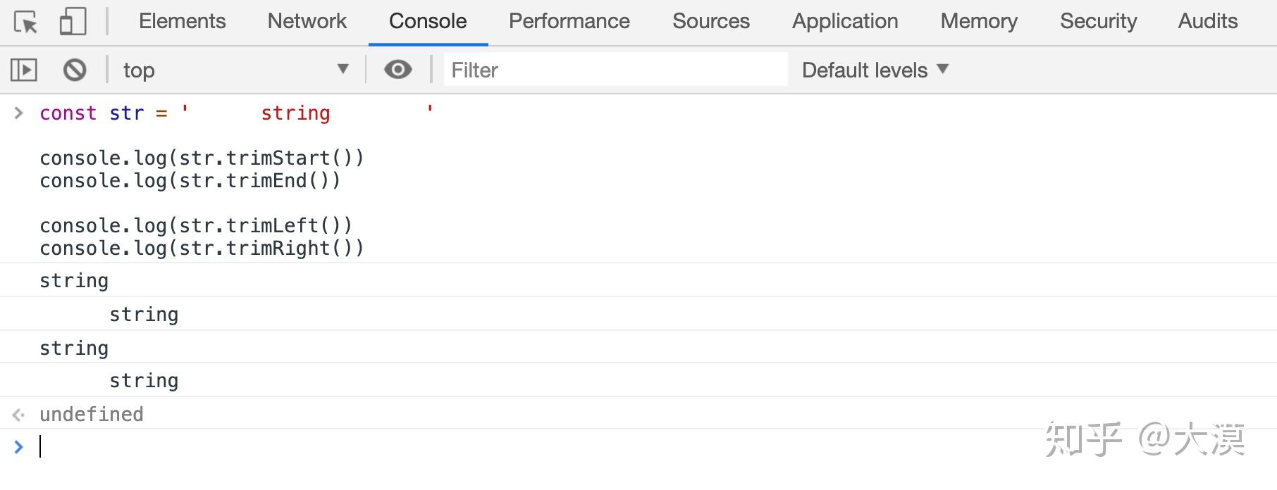The height and width of the screenshot is (490, 1277).
Task: Switch to the Application tab
Action: (x=844, y=22)
